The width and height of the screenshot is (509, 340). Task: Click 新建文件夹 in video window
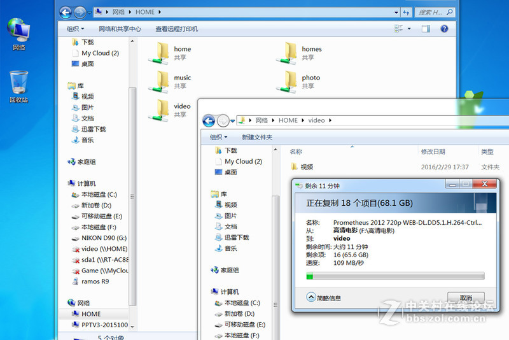pos(257,138)
